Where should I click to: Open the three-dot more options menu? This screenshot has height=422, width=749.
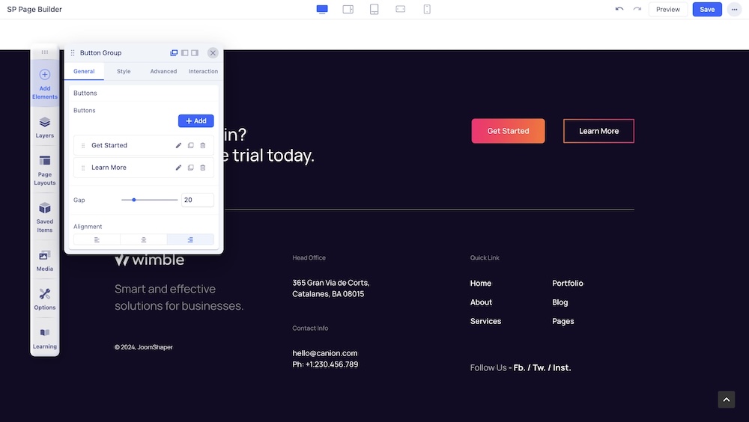coord(734,9)
